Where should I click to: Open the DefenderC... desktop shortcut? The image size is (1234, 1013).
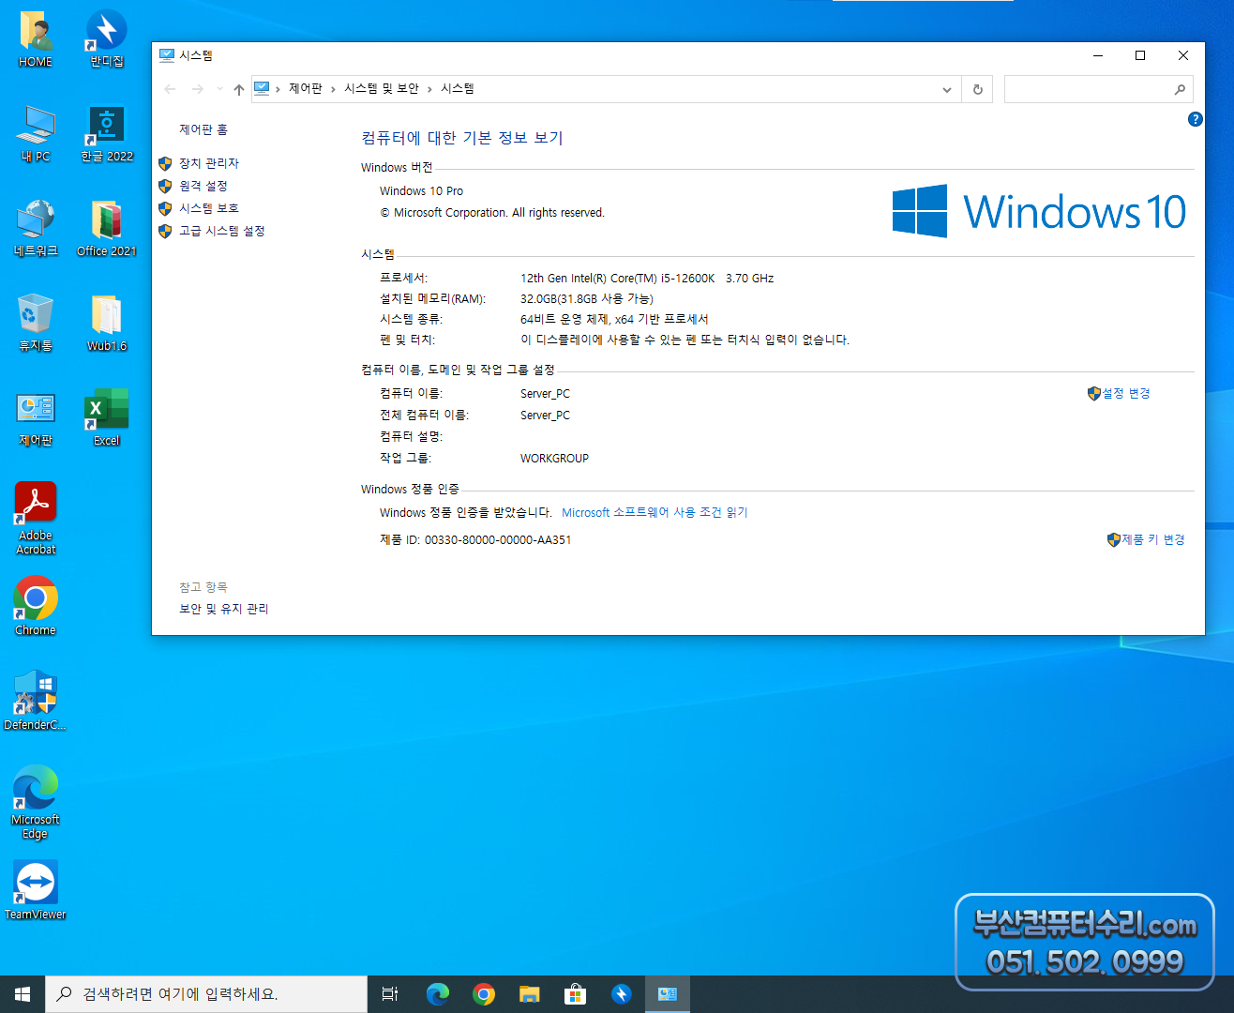pos(36,701)
